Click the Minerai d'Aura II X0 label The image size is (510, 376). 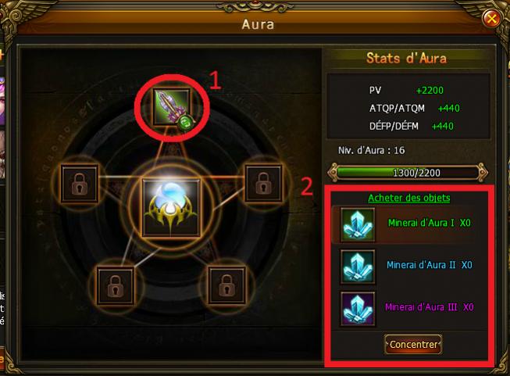[430, 265]
